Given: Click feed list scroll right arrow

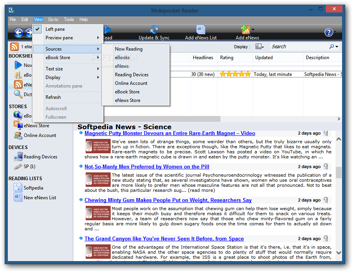Looking at the screenshot, I should (339, 119).
